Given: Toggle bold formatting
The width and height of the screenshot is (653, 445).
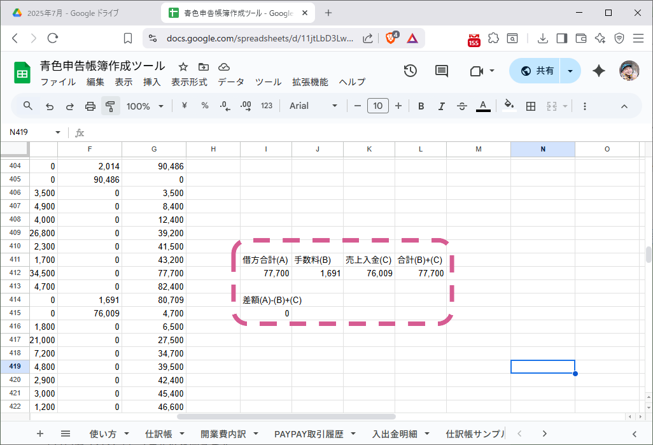Looking at the screenshot, I should click(x=421, y=106).
